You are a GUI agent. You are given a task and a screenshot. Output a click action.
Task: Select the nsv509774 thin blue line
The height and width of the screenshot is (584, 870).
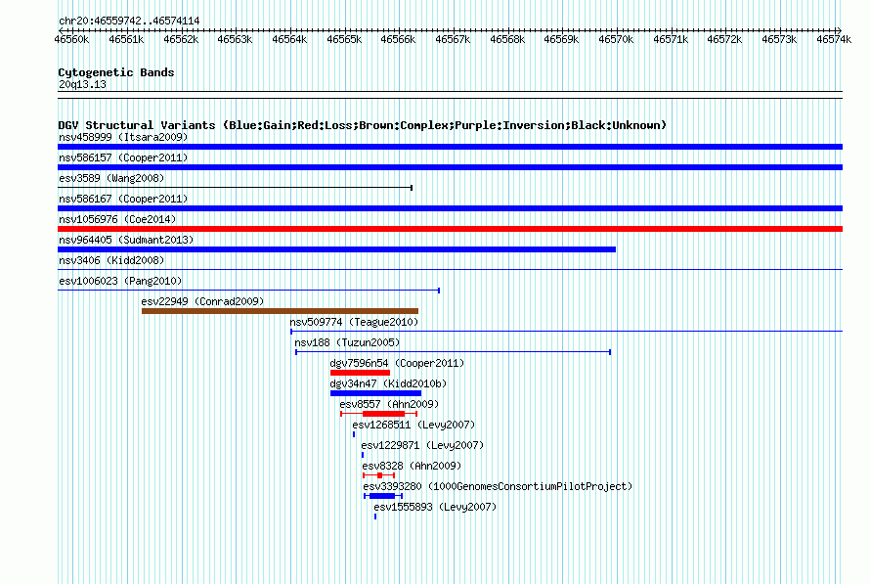pyautogui.click(x=567, y=332)
